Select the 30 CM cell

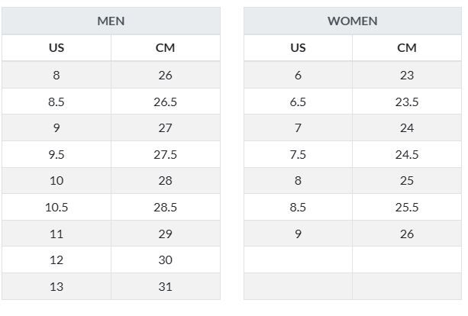165,260
